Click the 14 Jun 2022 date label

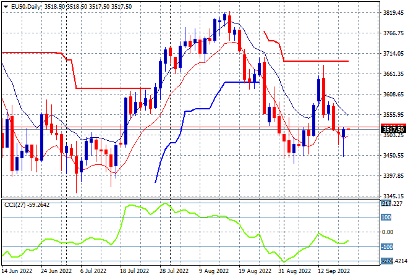coord(17,271)
